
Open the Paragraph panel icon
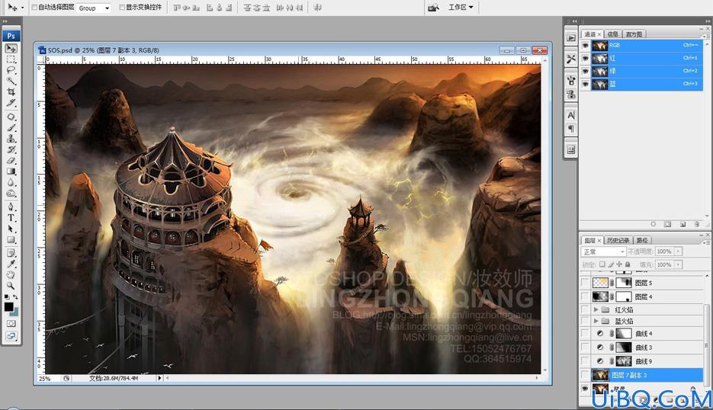pyautogui.click(x=571, y=129)
